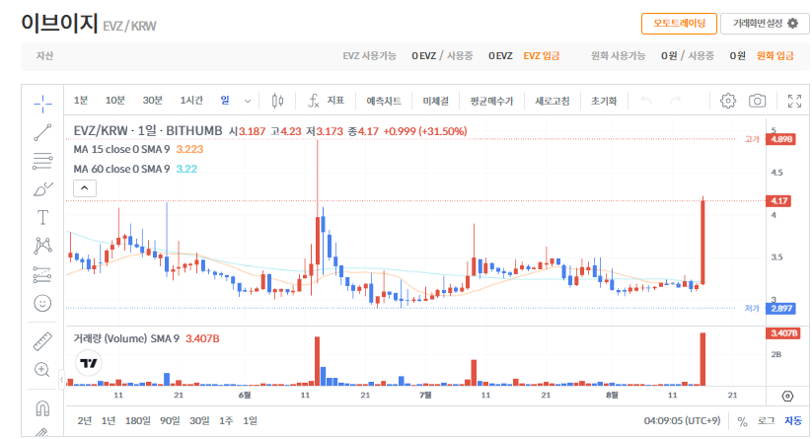The width and height of the screenshot is (812, 439).
Task: Set date range to 90일
Action: tap(170, 421)
